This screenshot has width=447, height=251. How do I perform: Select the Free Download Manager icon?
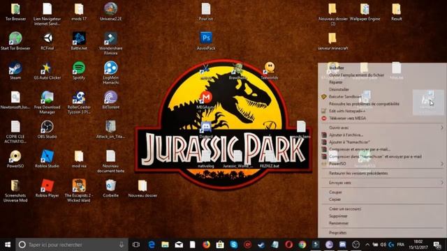pyautogui.click(x=47, y=102)
